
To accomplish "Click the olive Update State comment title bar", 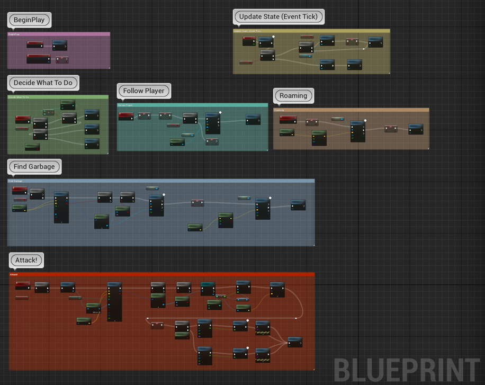I will 311,31.
